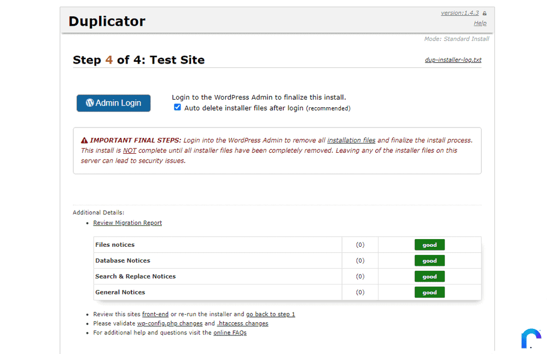This screenshot has width=547, height=354.
Task: Open dup-installer-log.txt link
Action: (453, 60)
